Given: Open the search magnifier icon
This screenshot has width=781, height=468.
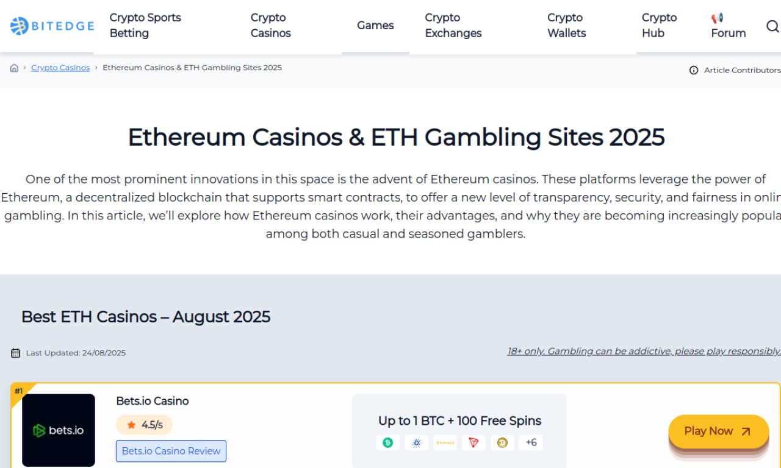Looking at the screenshot, I should click(772, 26).
